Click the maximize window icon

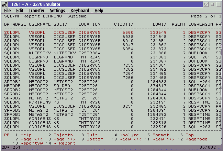[x=219, y=4]
